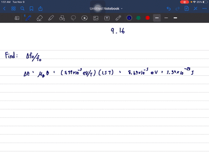Close the notebook with X icon
The height and width of the screenshot is (156, 209).
click(x=196, y=9)
